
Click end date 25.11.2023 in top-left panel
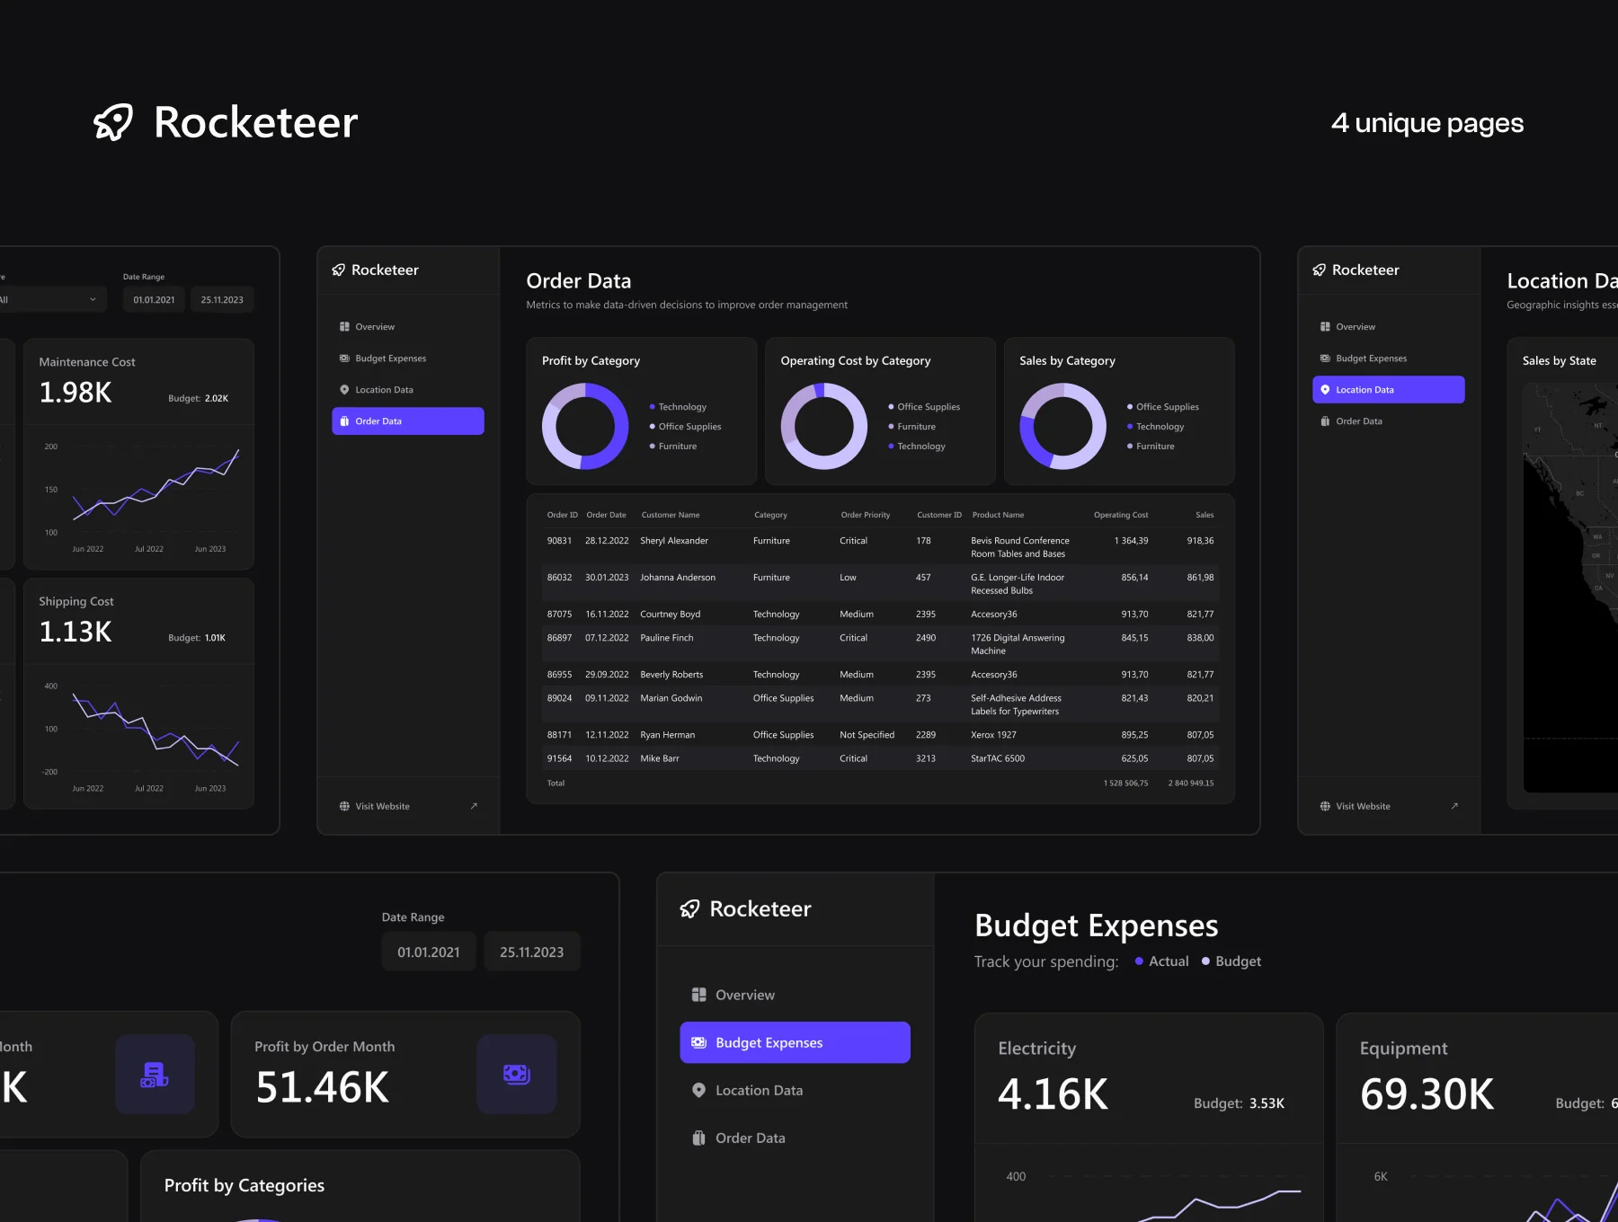[x=222, y=300]
